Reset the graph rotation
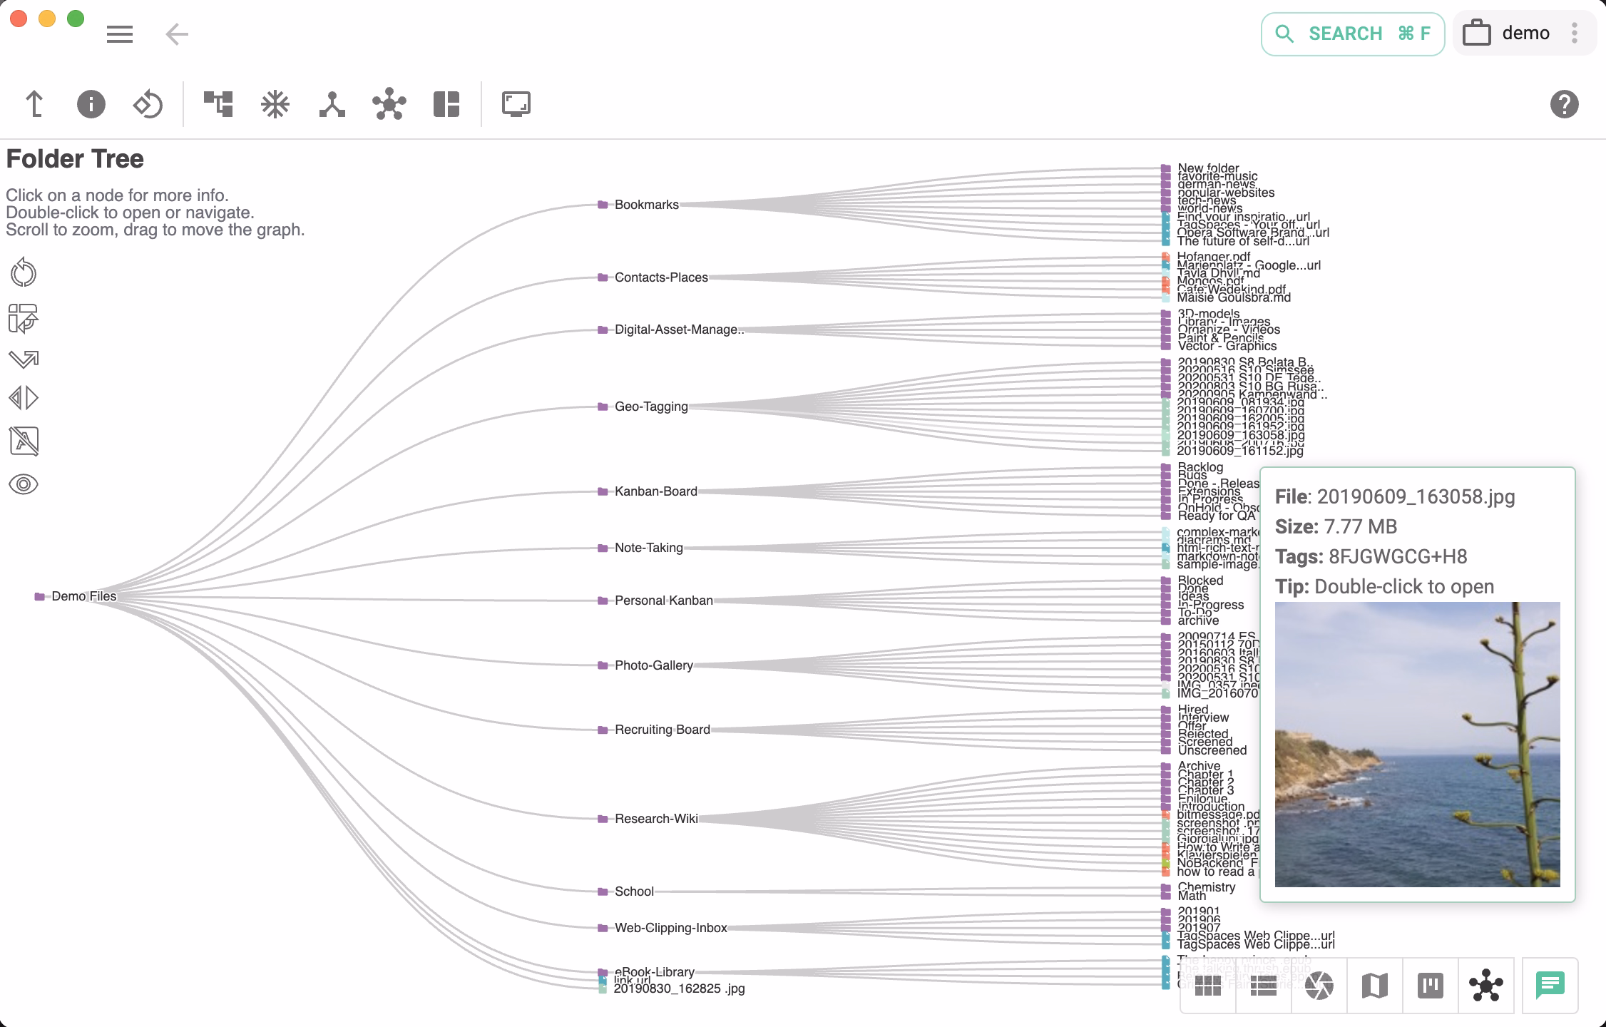Screen dimensions: 1606x1027 pyautogui.click(x=148, y=103)
